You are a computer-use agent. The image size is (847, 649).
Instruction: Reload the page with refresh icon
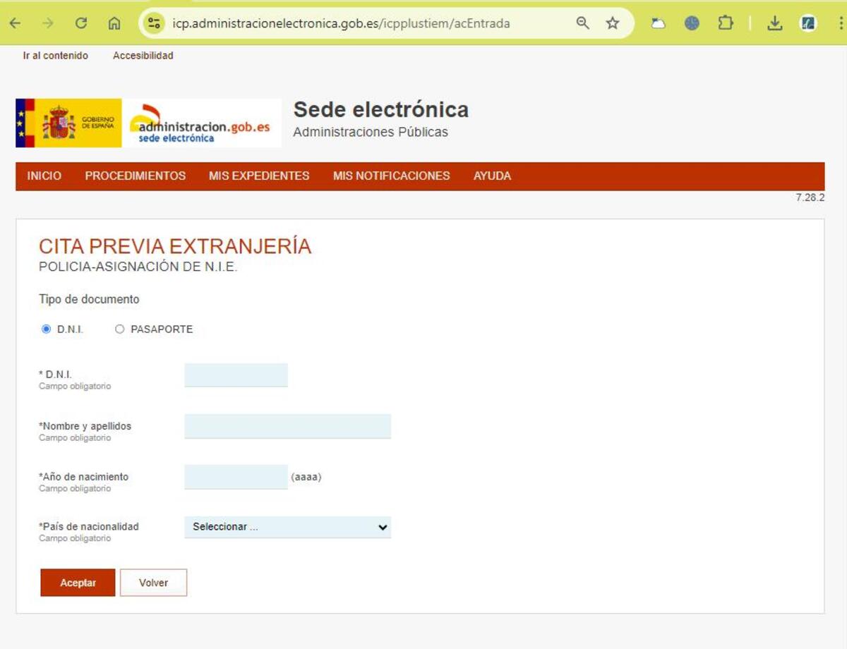[81, 23]
